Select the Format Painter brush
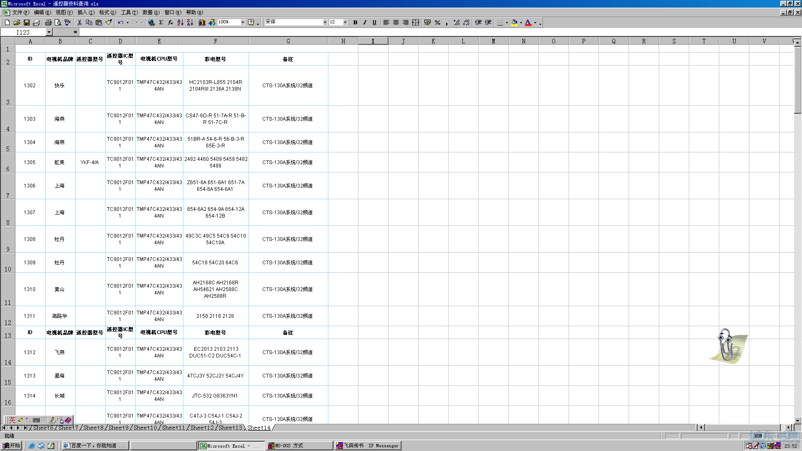Viewport: 802px width, 451px height. [x=109, y=23]
